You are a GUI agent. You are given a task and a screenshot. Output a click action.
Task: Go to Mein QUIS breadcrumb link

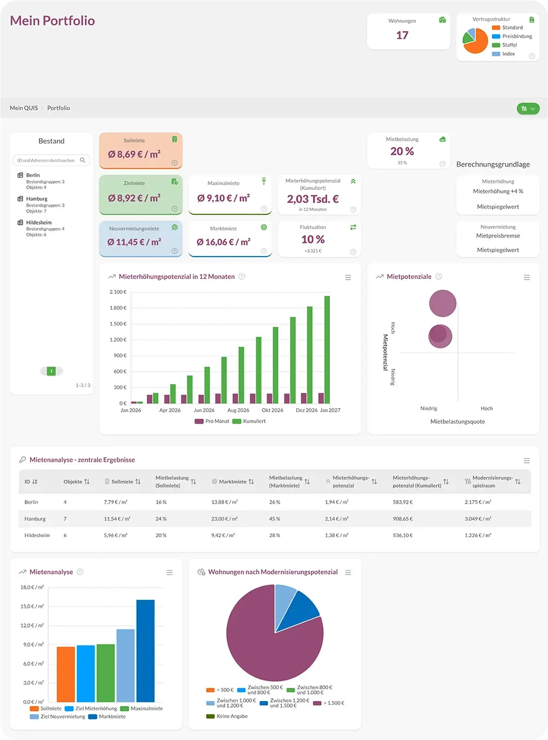pyautogui.click(x=24, y=108)
